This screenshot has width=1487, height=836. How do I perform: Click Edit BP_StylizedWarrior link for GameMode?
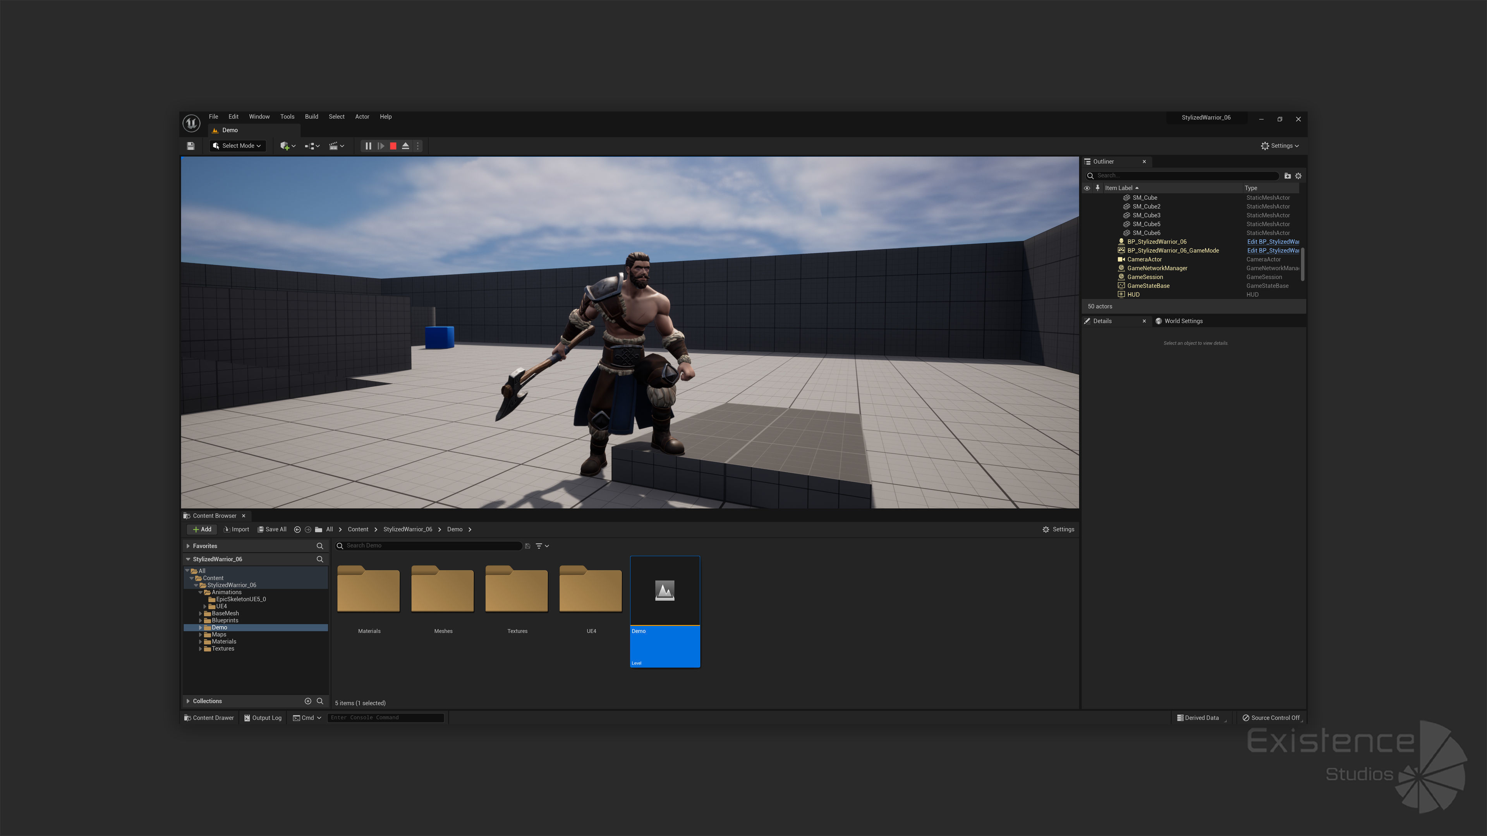1272,250
